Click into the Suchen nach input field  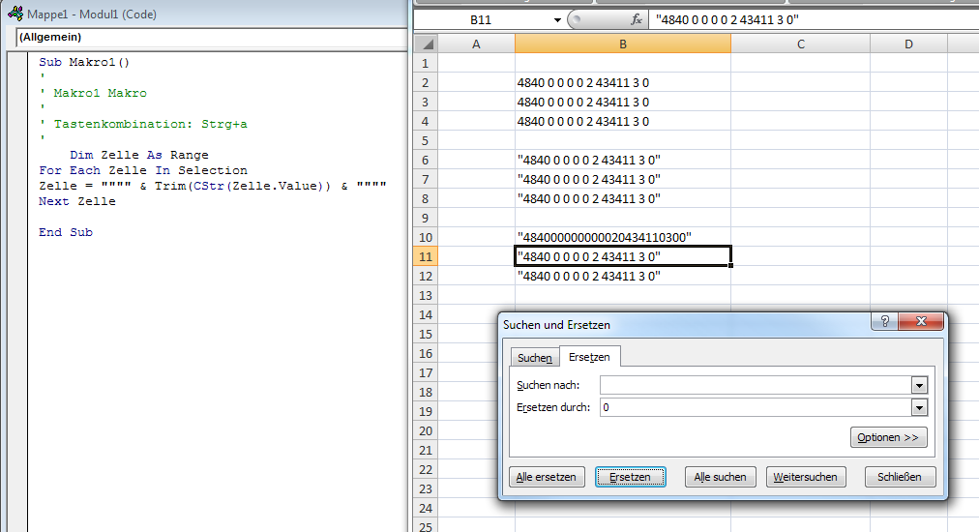(x=756, y=385)
